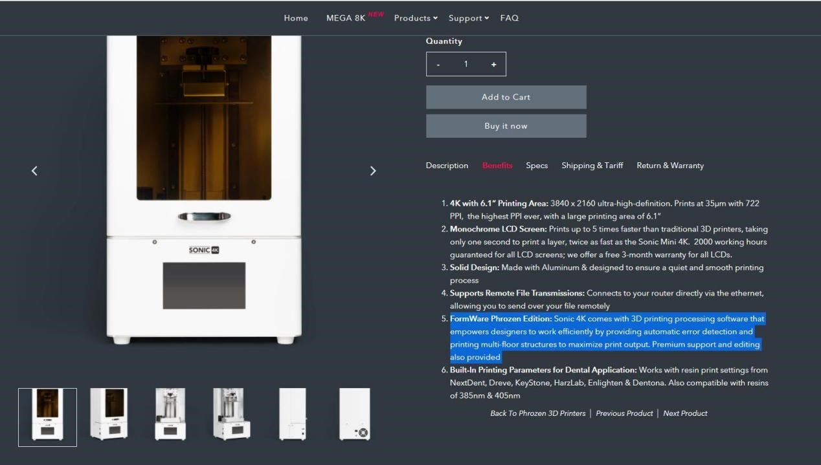Screen dimensions: 821x465
Task: Expand the Products dropdown menu
Action: [416, 18]
